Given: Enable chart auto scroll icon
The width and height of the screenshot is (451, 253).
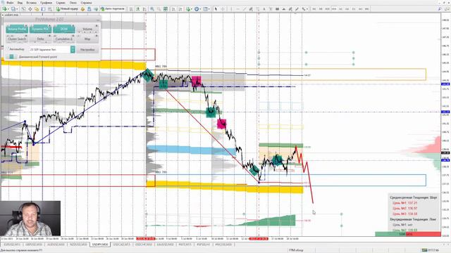Looking at the screenshot, I should coord(173,9).
